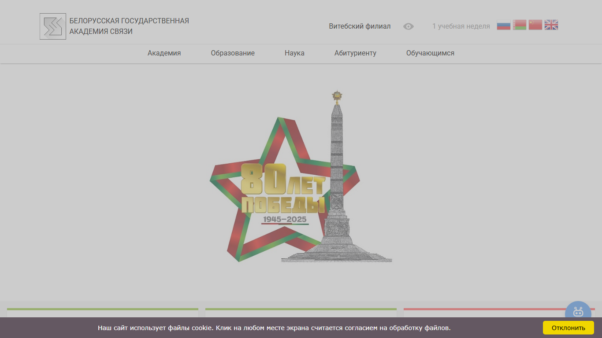The image size is (602, 338).
Task: Open the Обучающимся menu
Action: click(x=430, y=53)
